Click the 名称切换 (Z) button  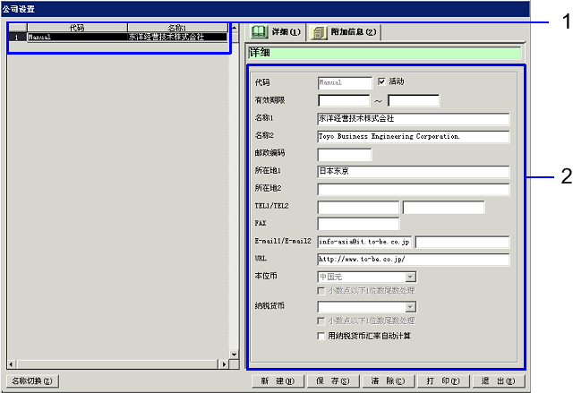click(x=32, y=381)
